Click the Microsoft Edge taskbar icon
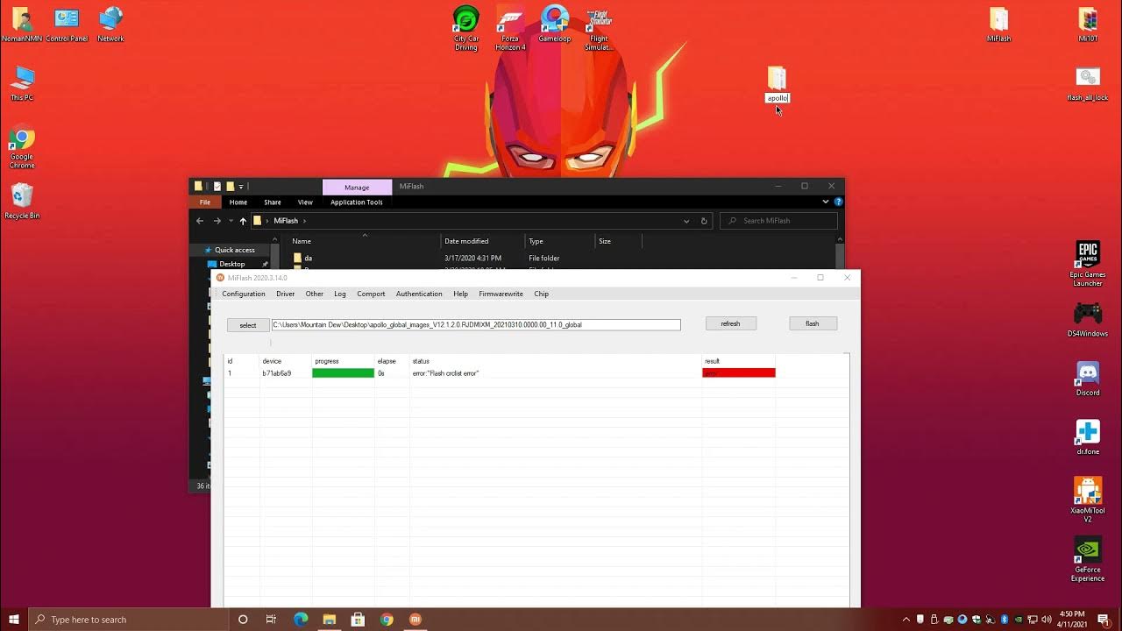 [x=301, y=620]
